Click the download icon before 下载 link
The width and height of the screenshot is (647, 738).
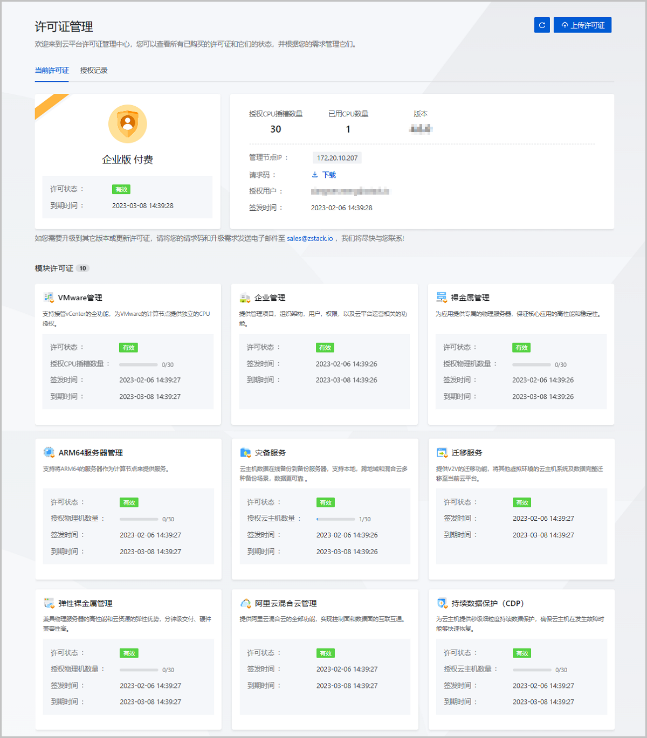click(x=314, y=174)
